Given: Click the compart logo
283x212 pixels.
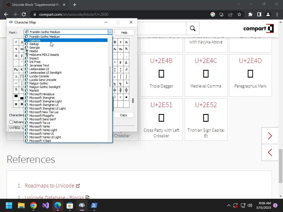Looking at the screenshot, I should pos(258,28).
